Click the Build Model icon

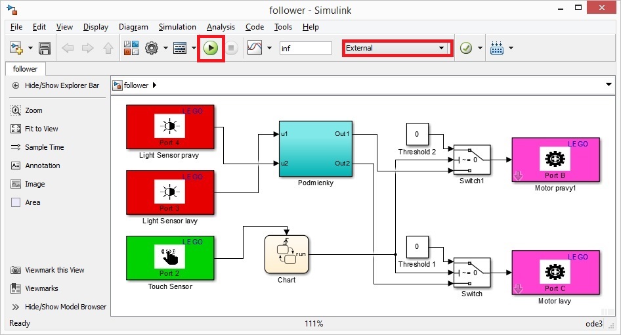click(497, 48)
